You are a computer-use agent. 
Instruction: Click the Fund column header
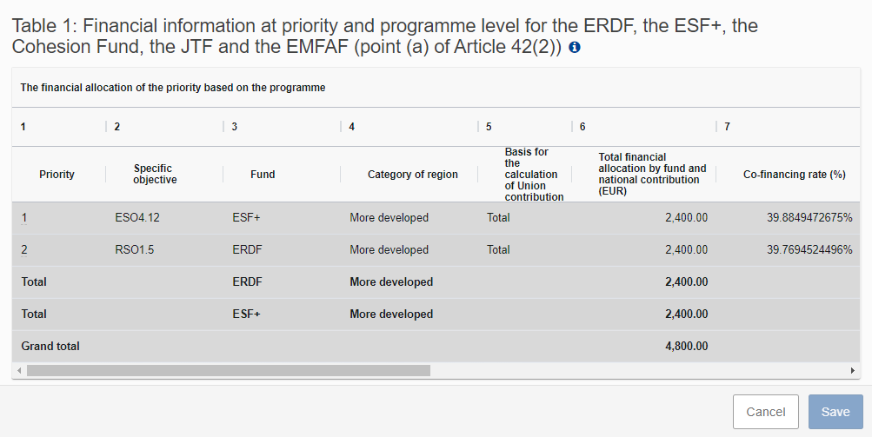pos(263,175)
